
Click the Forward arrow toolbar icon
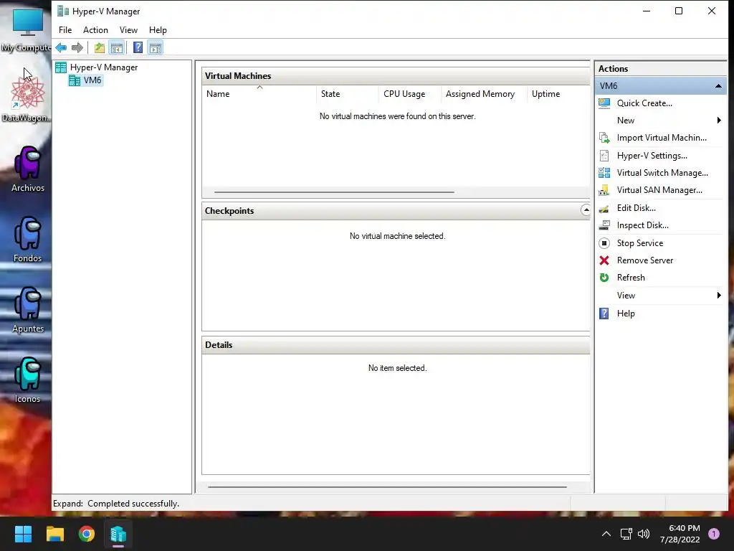tap(77, 47)
